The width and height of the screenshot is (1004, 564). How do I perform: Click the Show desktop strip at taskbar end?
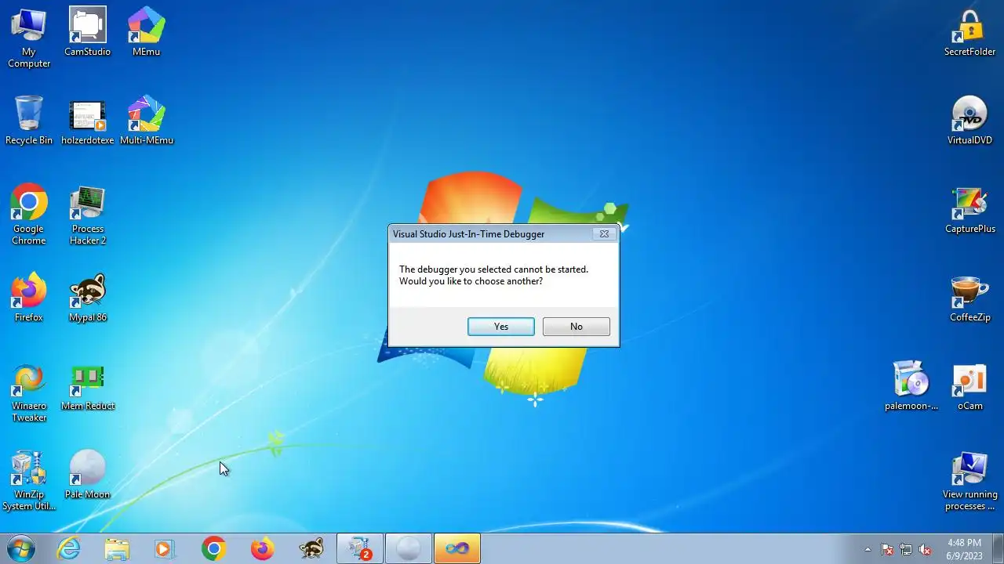click(998, 549)
